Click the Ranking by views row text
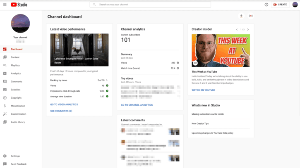The image size is (300, 168). click(x=59, y=80)
